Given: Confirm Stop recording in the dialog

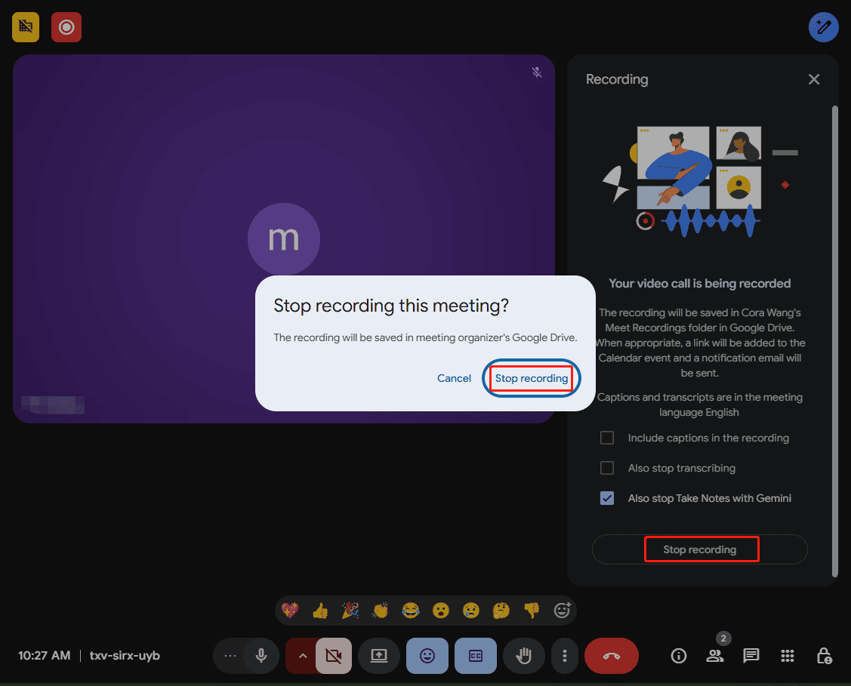Looking at the screenshot, I should point(531,378).
